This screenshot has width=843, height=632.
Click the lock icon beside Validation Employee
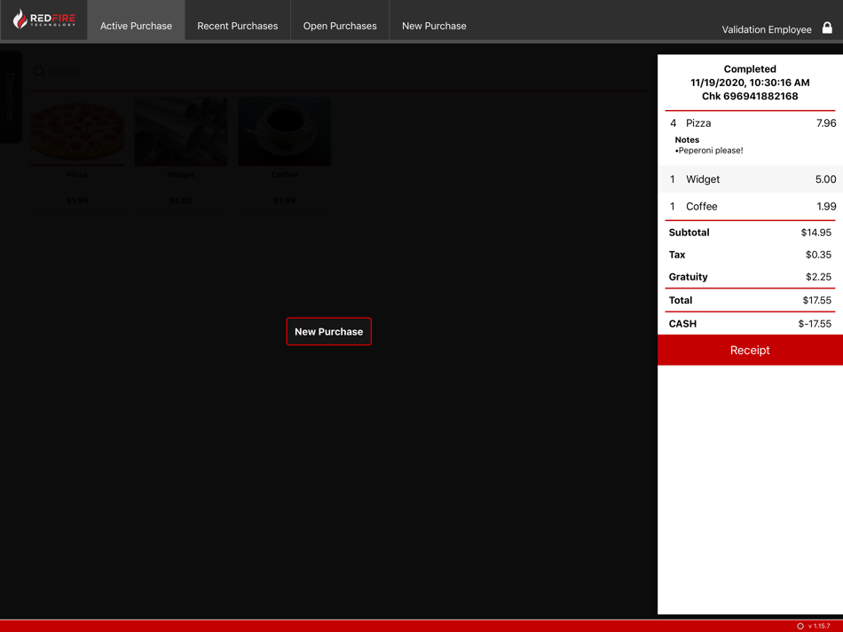pos(827,28)
